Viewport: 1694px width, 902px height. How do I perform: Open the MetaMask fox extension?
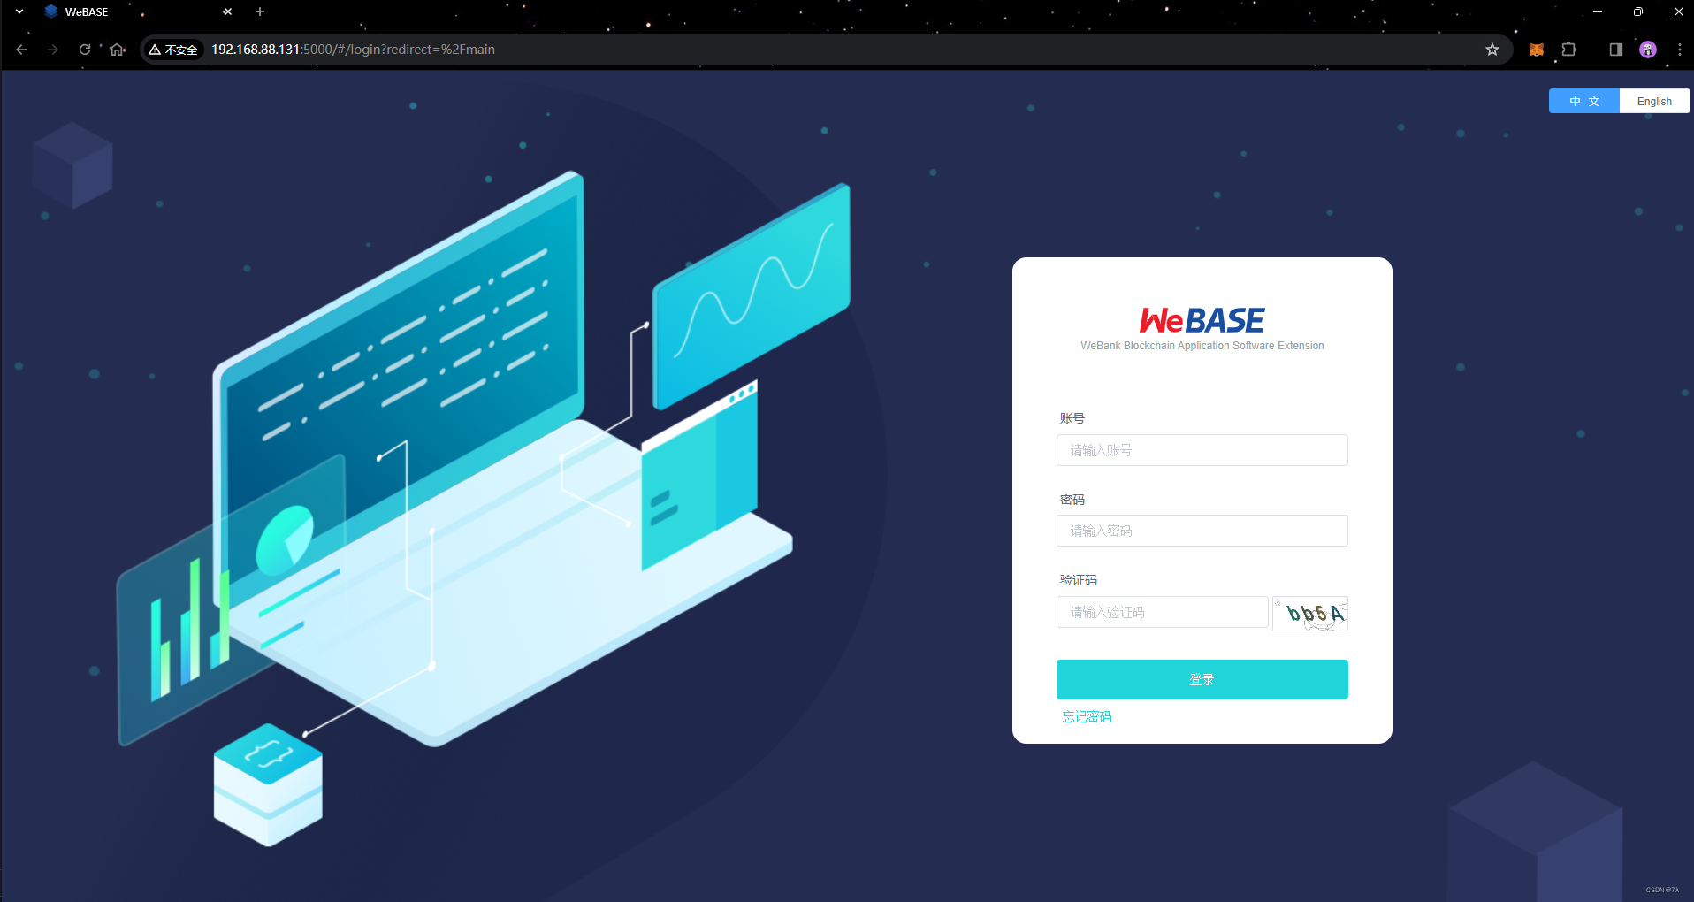(x=1537, y=50)
